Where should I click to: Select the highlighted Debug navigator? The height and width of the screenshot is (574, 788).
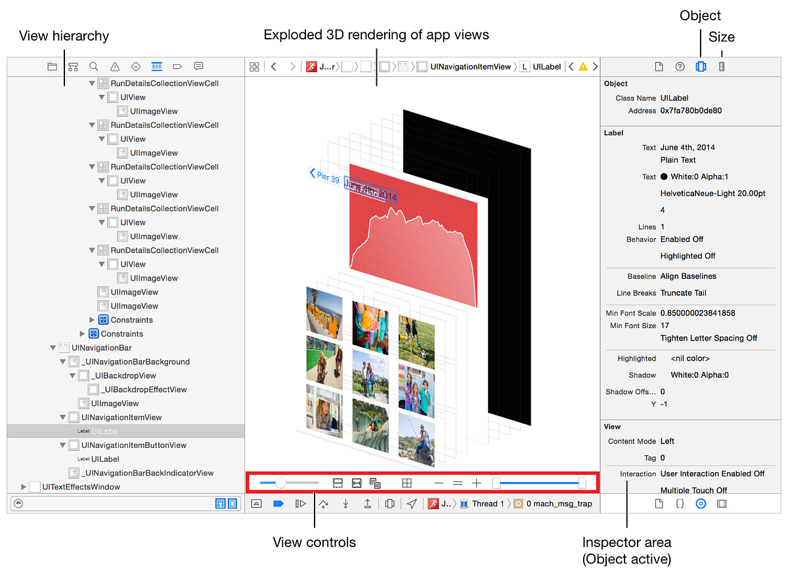pos(156,66)
